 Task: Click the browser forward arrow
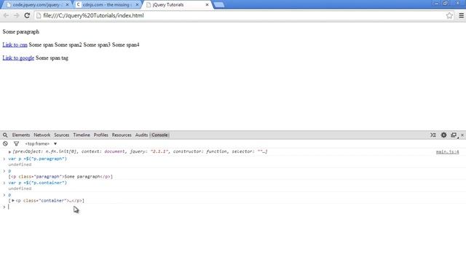click(x=16, y=15)
